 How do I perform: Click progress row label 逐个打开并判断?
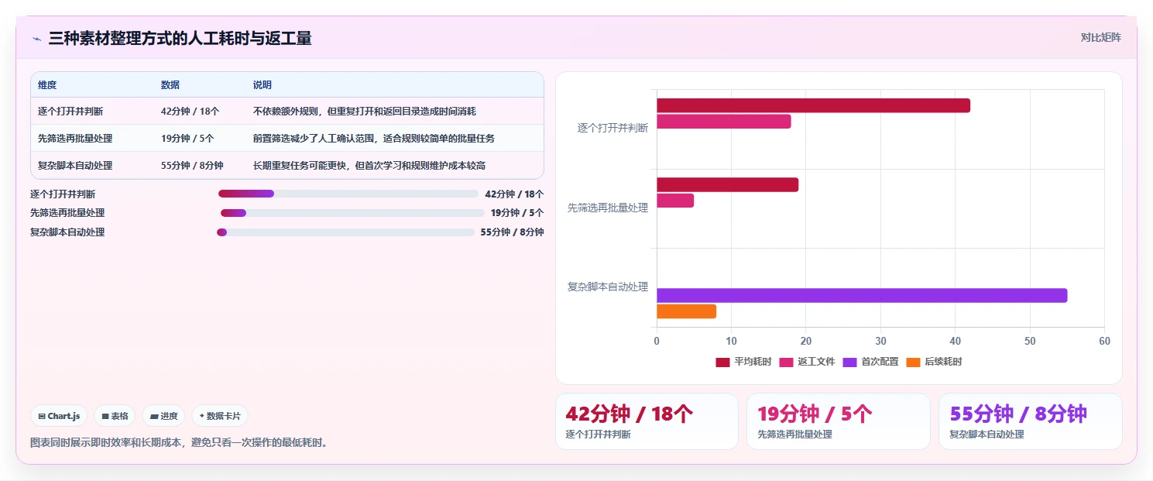63,194
